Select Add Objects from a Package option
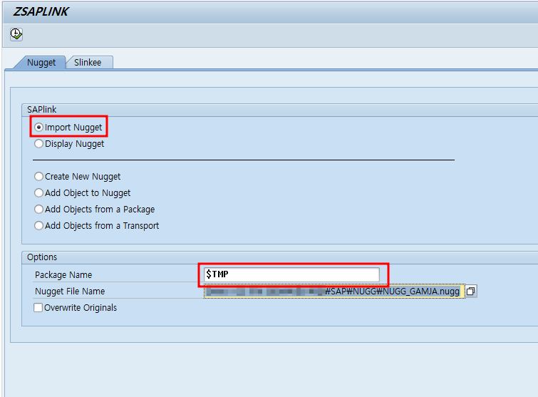 point(38,210)
